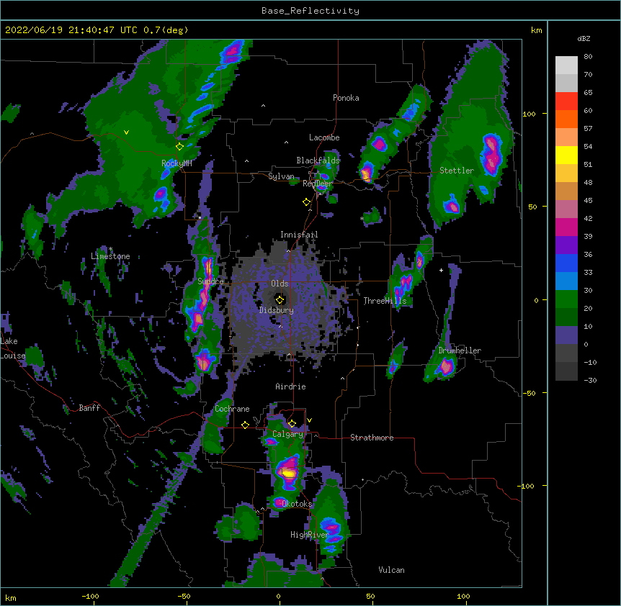Pick the light gray 70-80 dBZ swatch
621x606 pixels.
point(566,65)
